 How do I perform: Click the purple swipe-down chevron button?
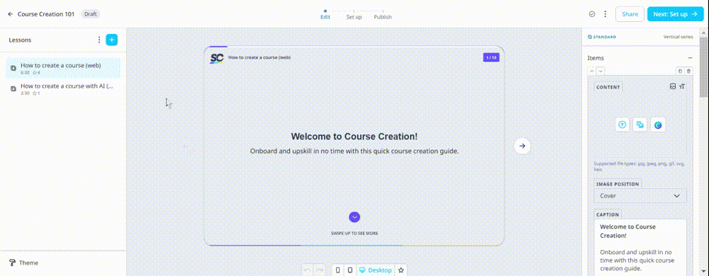click(354, 217)
